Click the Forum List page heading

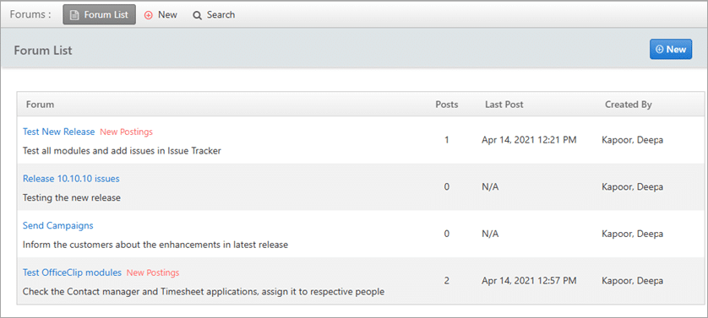pyautogui.click(x=43, y=50)
